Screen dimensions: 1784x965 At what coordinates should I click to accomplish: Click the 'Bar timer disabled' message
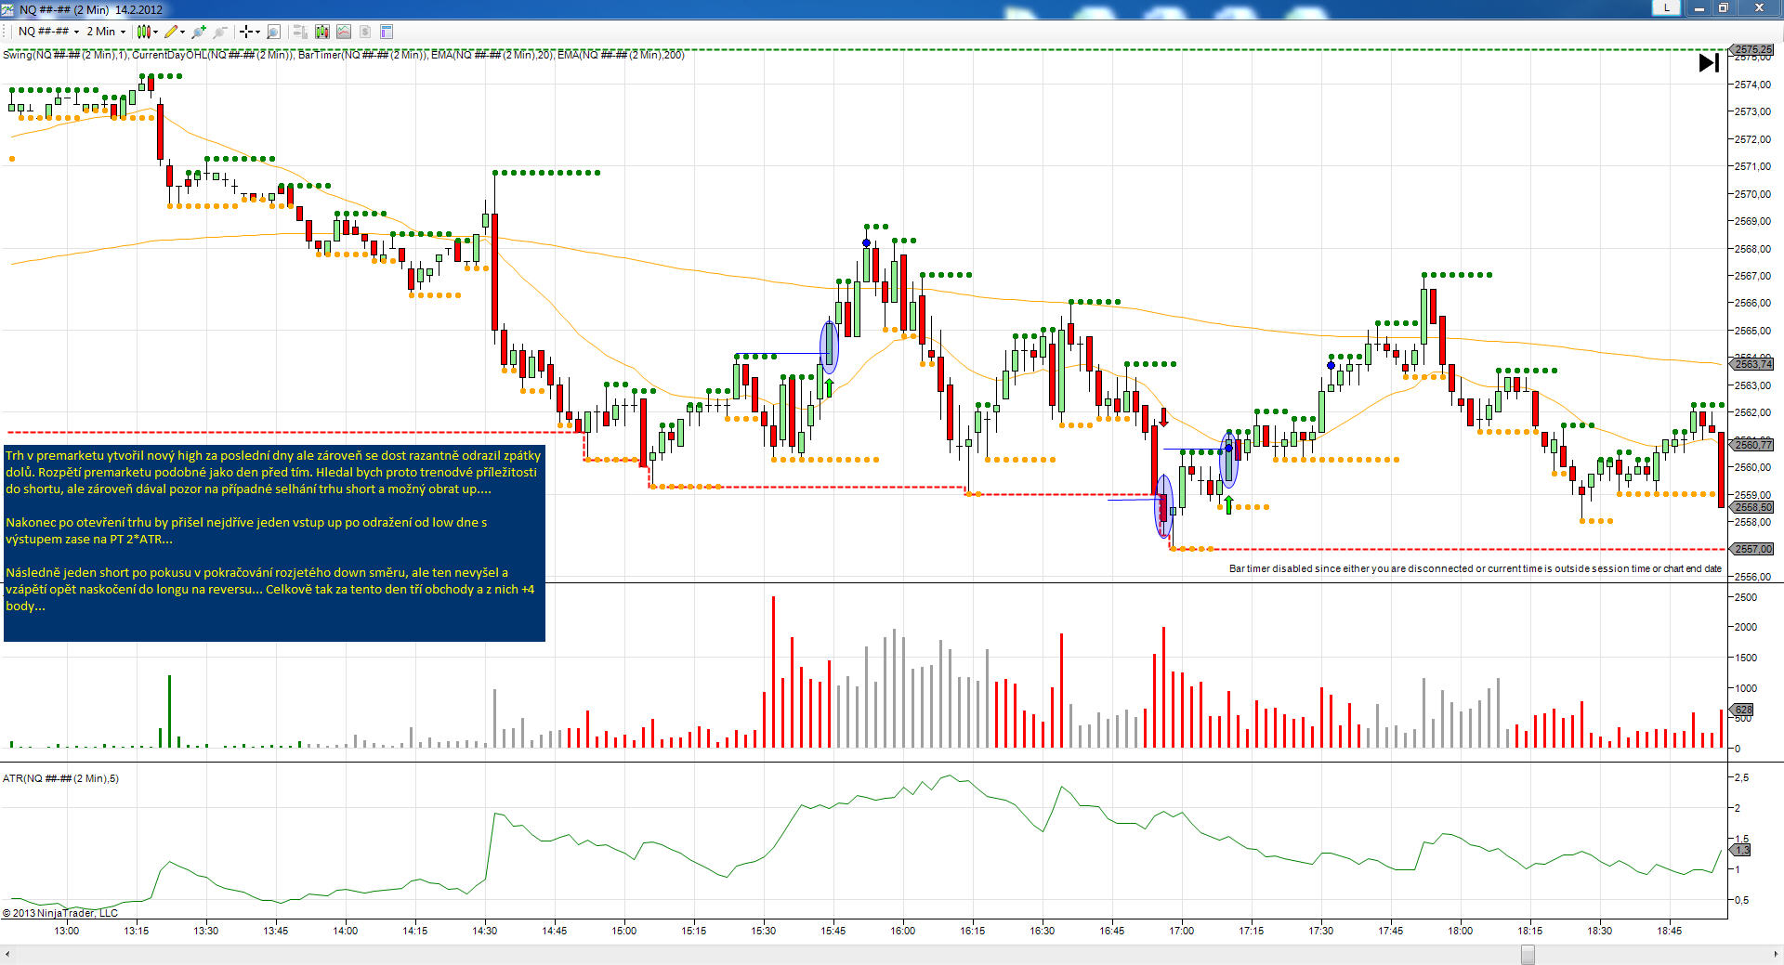click(x=1475, y=568)
